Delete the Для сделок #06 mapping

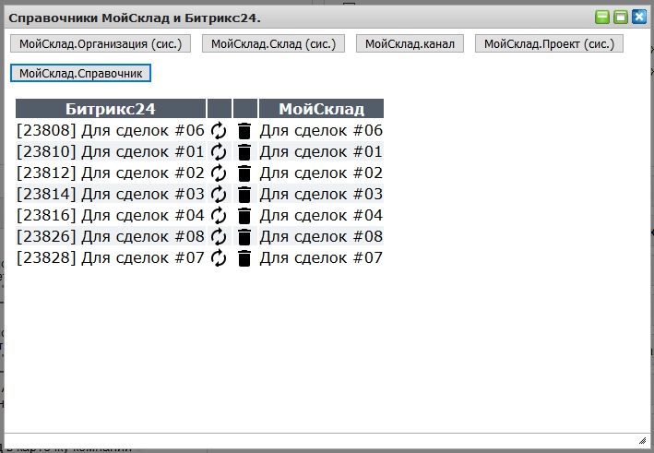244,131
